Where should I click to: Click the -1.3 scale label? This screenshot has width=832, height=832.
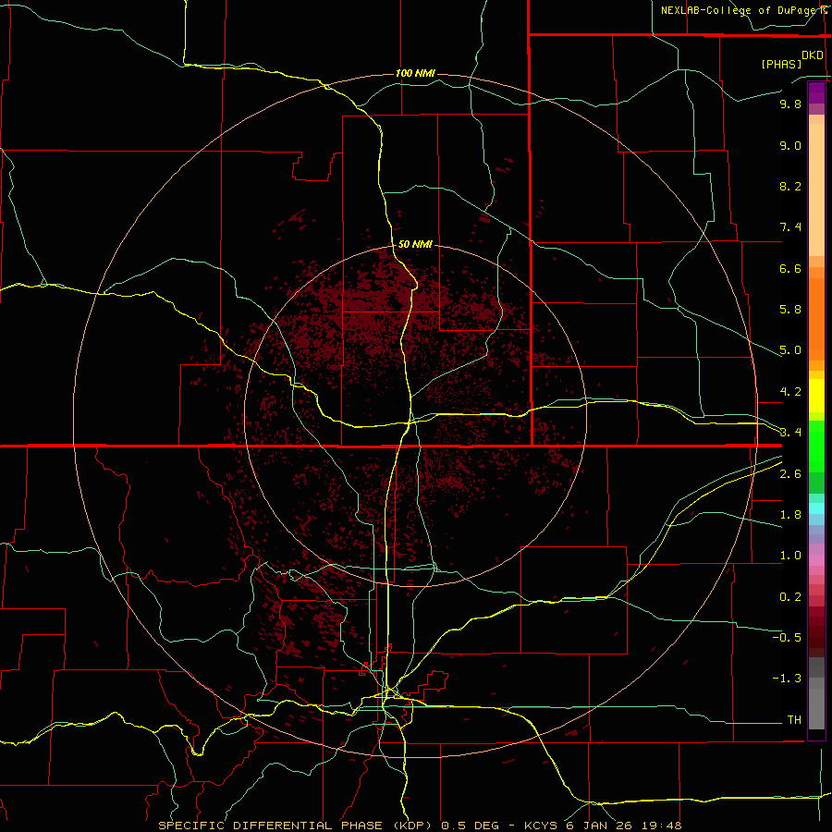coord(787,679)
